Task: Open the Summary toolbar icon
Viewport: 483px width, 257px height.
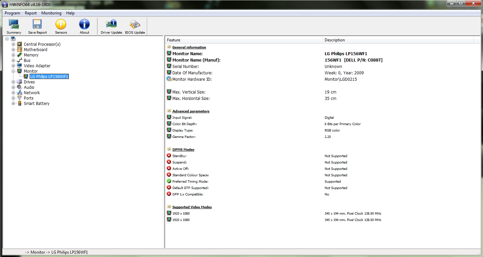Action: (14, 24)
